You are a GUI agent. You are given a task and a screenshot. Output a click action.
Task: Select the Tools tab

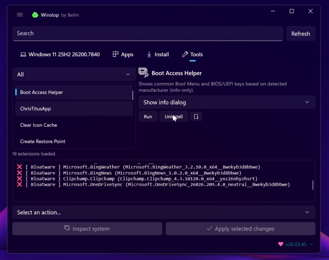[x=192, y=54]
